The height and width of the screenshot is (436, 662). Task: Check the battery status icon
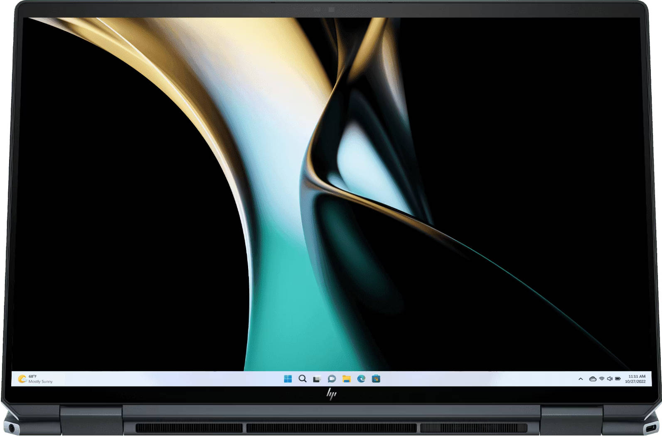(618, 379)
